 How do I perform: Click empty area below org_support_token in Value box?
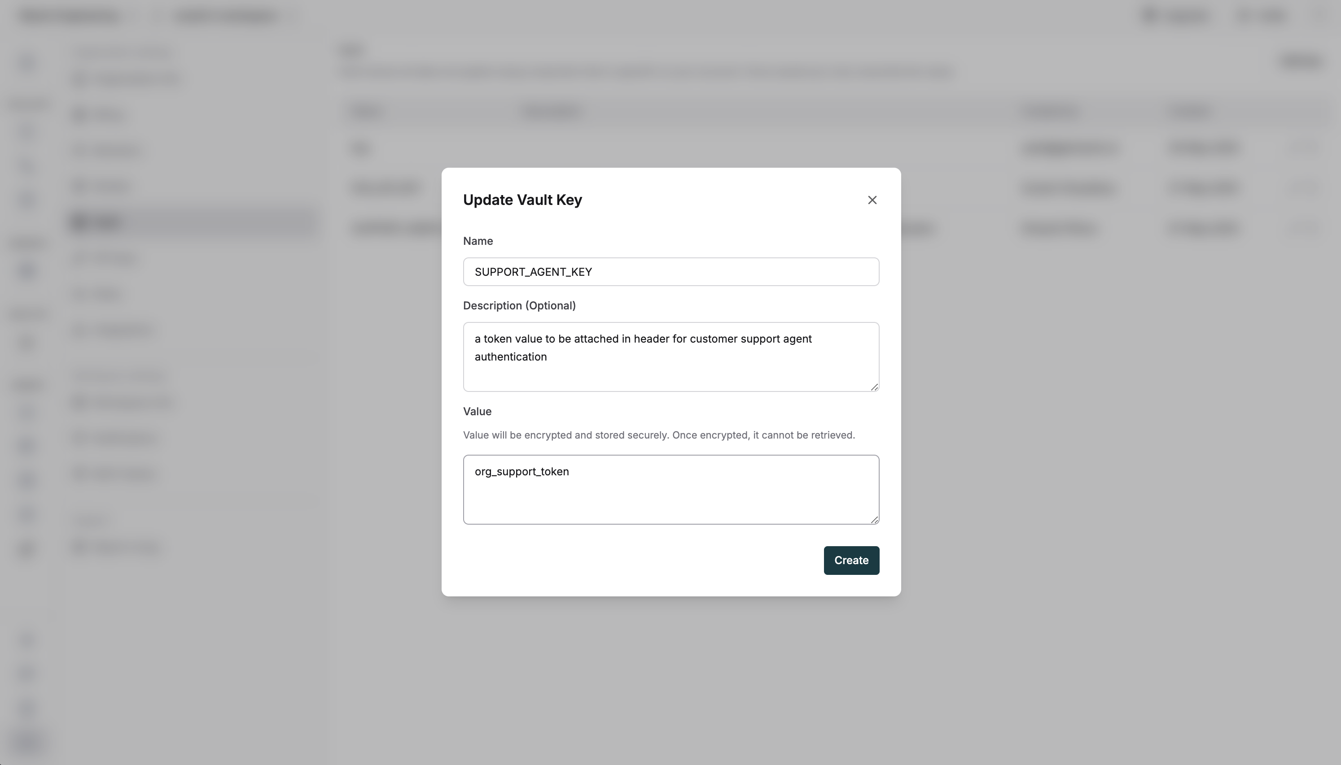pos(671,502)
